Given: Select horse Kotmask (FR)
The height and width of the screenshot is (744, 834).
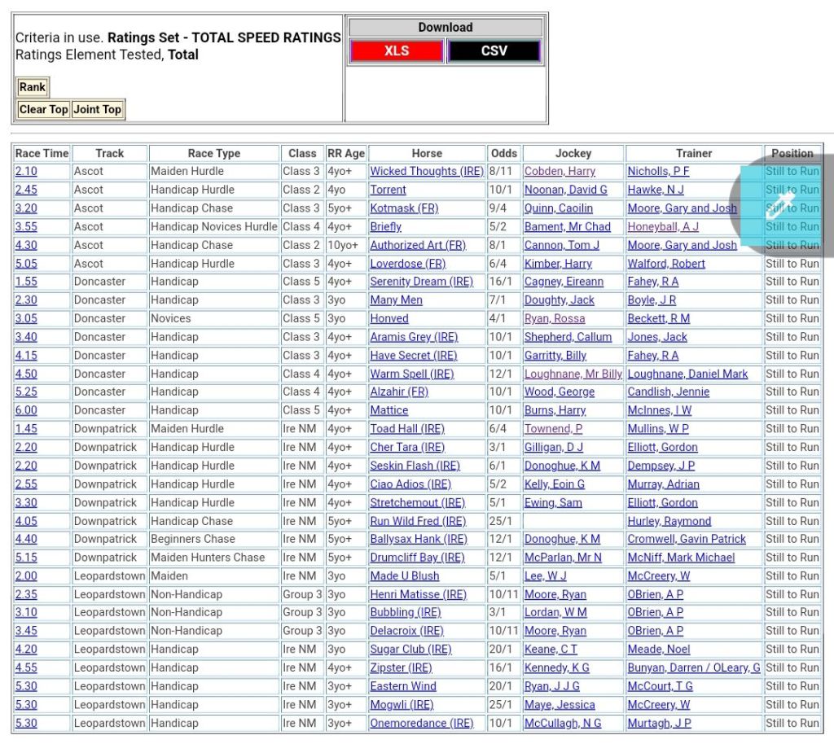Looking at the screenshot, I should tap(404, 208).
